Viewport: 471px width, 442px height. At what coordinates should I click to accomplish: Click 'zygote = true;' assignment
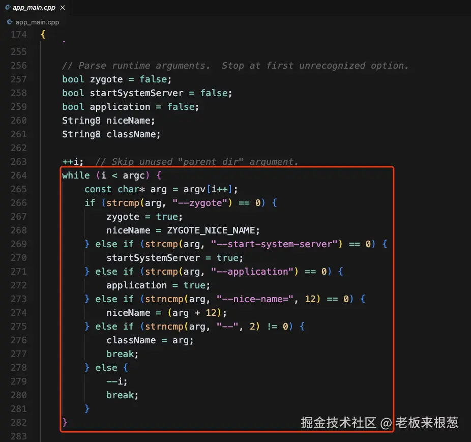pyautogui.click(x=144, y=217)
